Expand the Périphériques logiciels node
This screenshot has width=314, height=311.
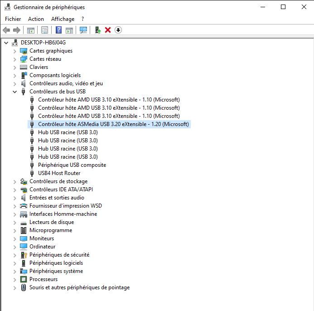pyautogui.click(x=14, y=263)
